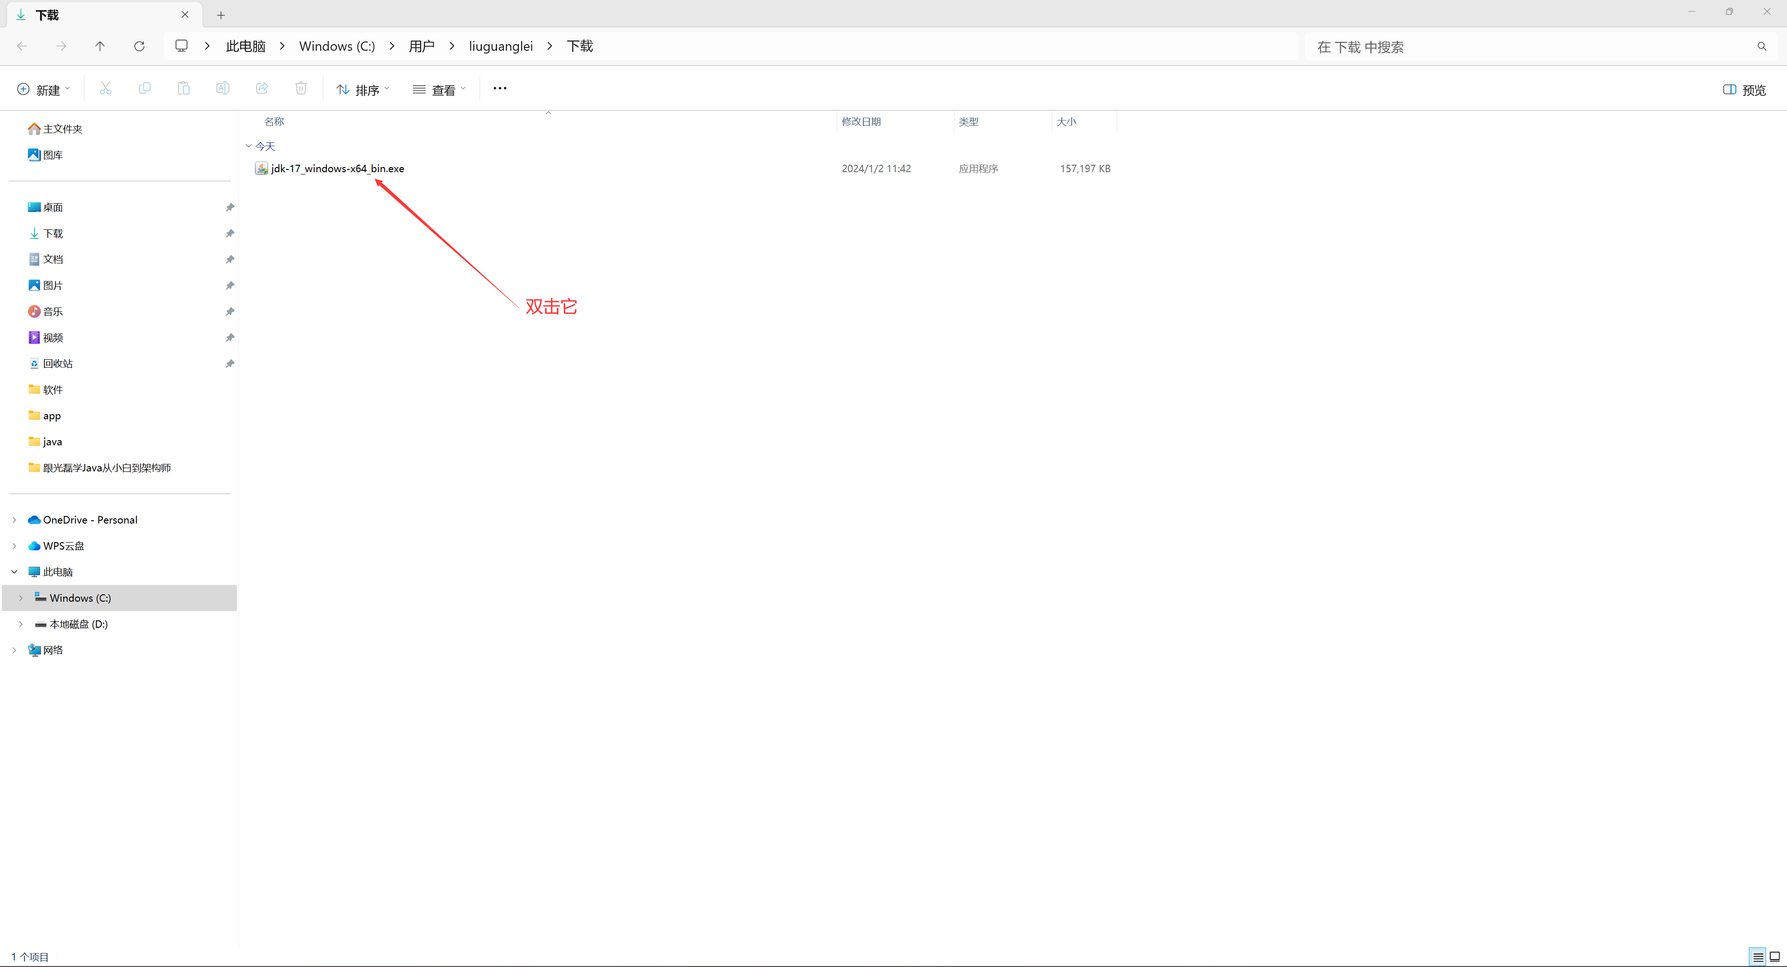Click Windows (C:) in address breadcrumb
1787x967 pixels.
337,46
